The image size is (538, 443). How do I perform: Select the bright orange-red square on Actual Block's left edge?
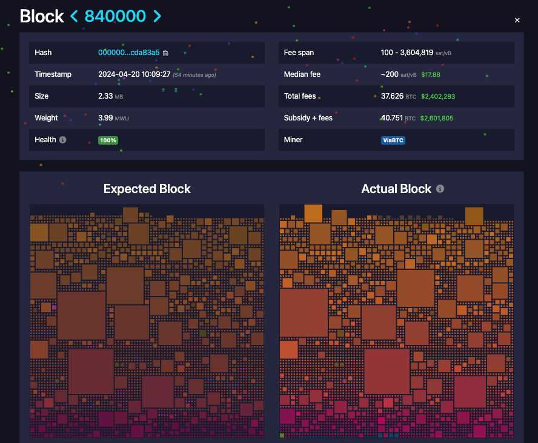289,350
